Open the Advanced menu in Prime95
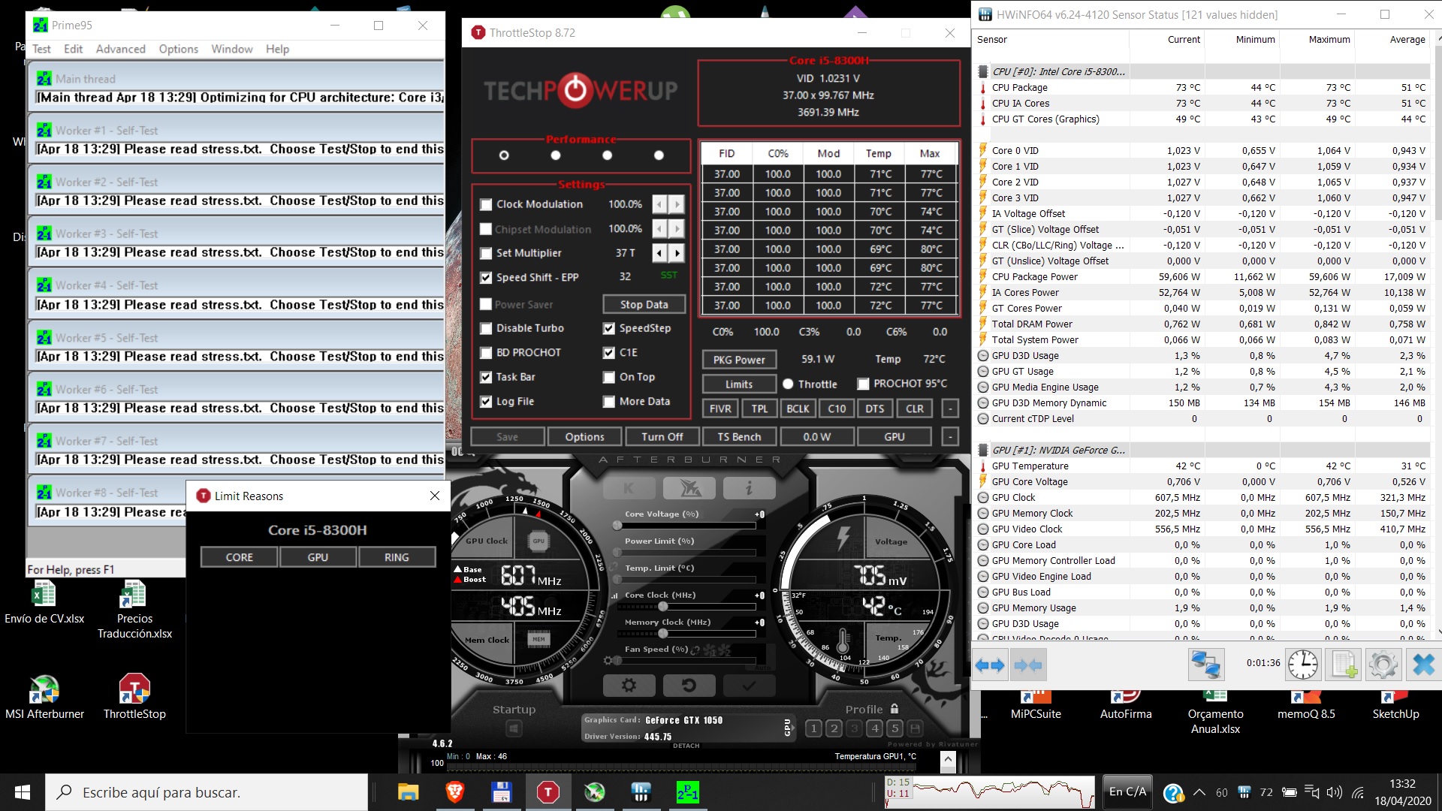The width and height of the screenshot is (1442, 811). (120, 49)
